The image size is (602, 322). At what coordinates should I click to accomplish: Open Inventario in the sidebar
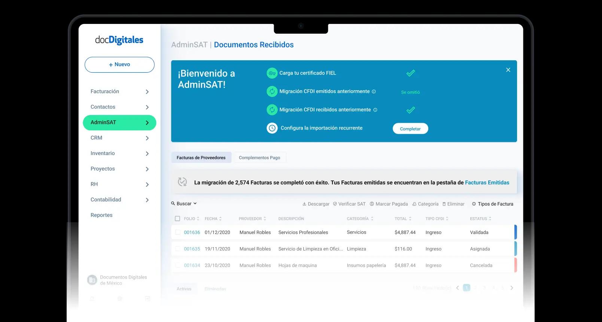click(103, 153)
